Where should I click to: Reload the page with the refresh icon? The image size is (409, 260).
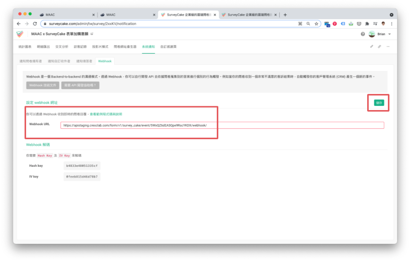point(35,24)
